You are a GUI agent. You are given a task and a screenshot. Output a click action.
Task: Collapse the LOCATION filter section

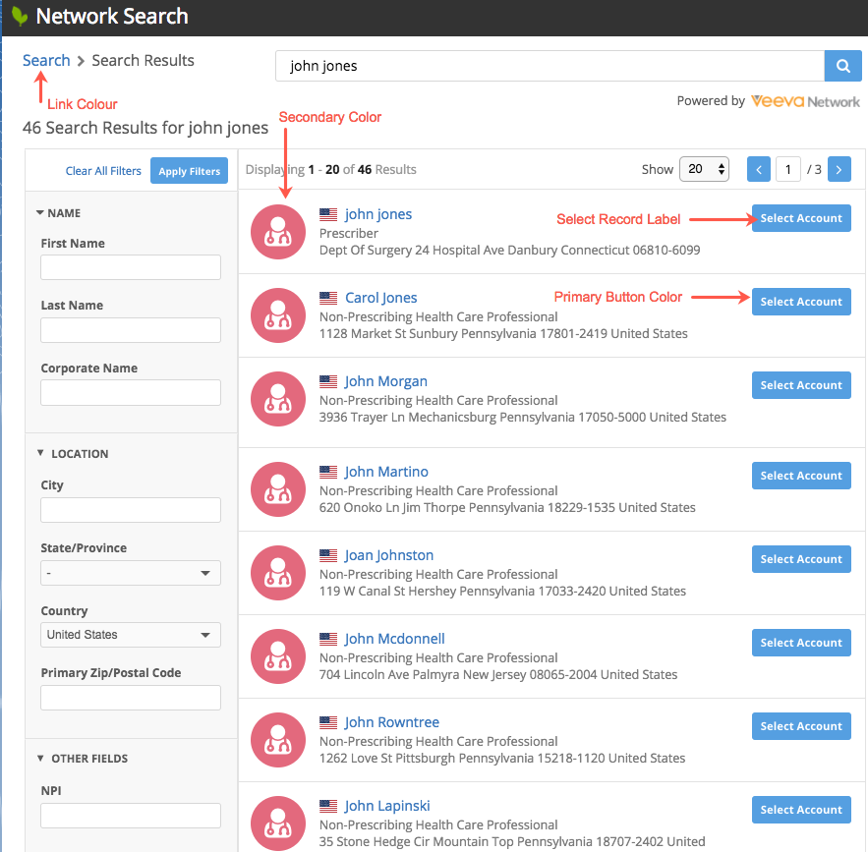[x=40, y=454]
